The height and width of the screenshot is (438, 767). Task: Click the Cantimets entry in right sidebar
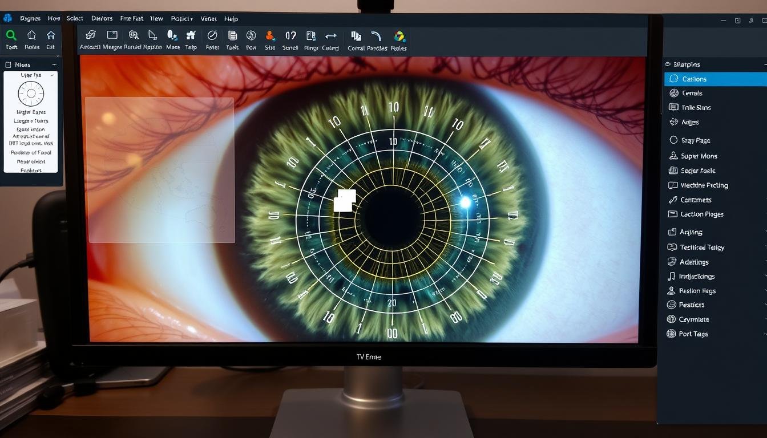coord(696,200)
